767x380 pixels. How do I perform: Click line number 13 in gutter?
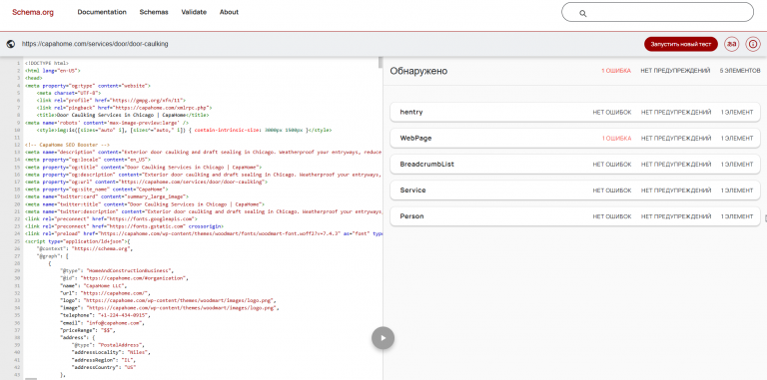coord(16,153)
